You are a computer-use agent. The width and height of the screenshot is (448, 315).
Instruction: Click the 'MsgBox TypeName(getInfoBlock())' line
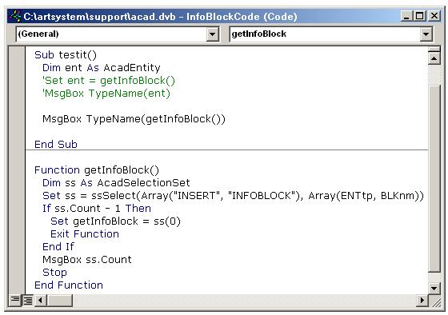(134, 119)
